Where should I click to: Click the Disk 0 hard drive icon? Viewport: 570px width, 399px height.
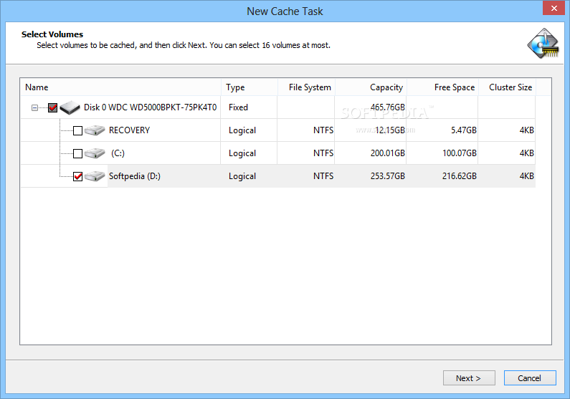coord(70,107)
